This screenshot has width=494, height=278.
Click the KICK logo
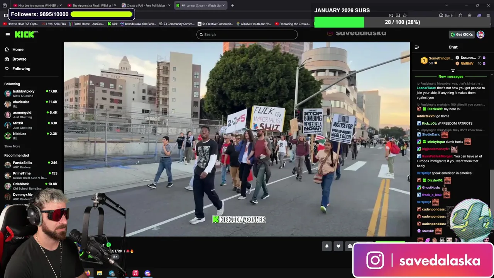click(26, 34)
